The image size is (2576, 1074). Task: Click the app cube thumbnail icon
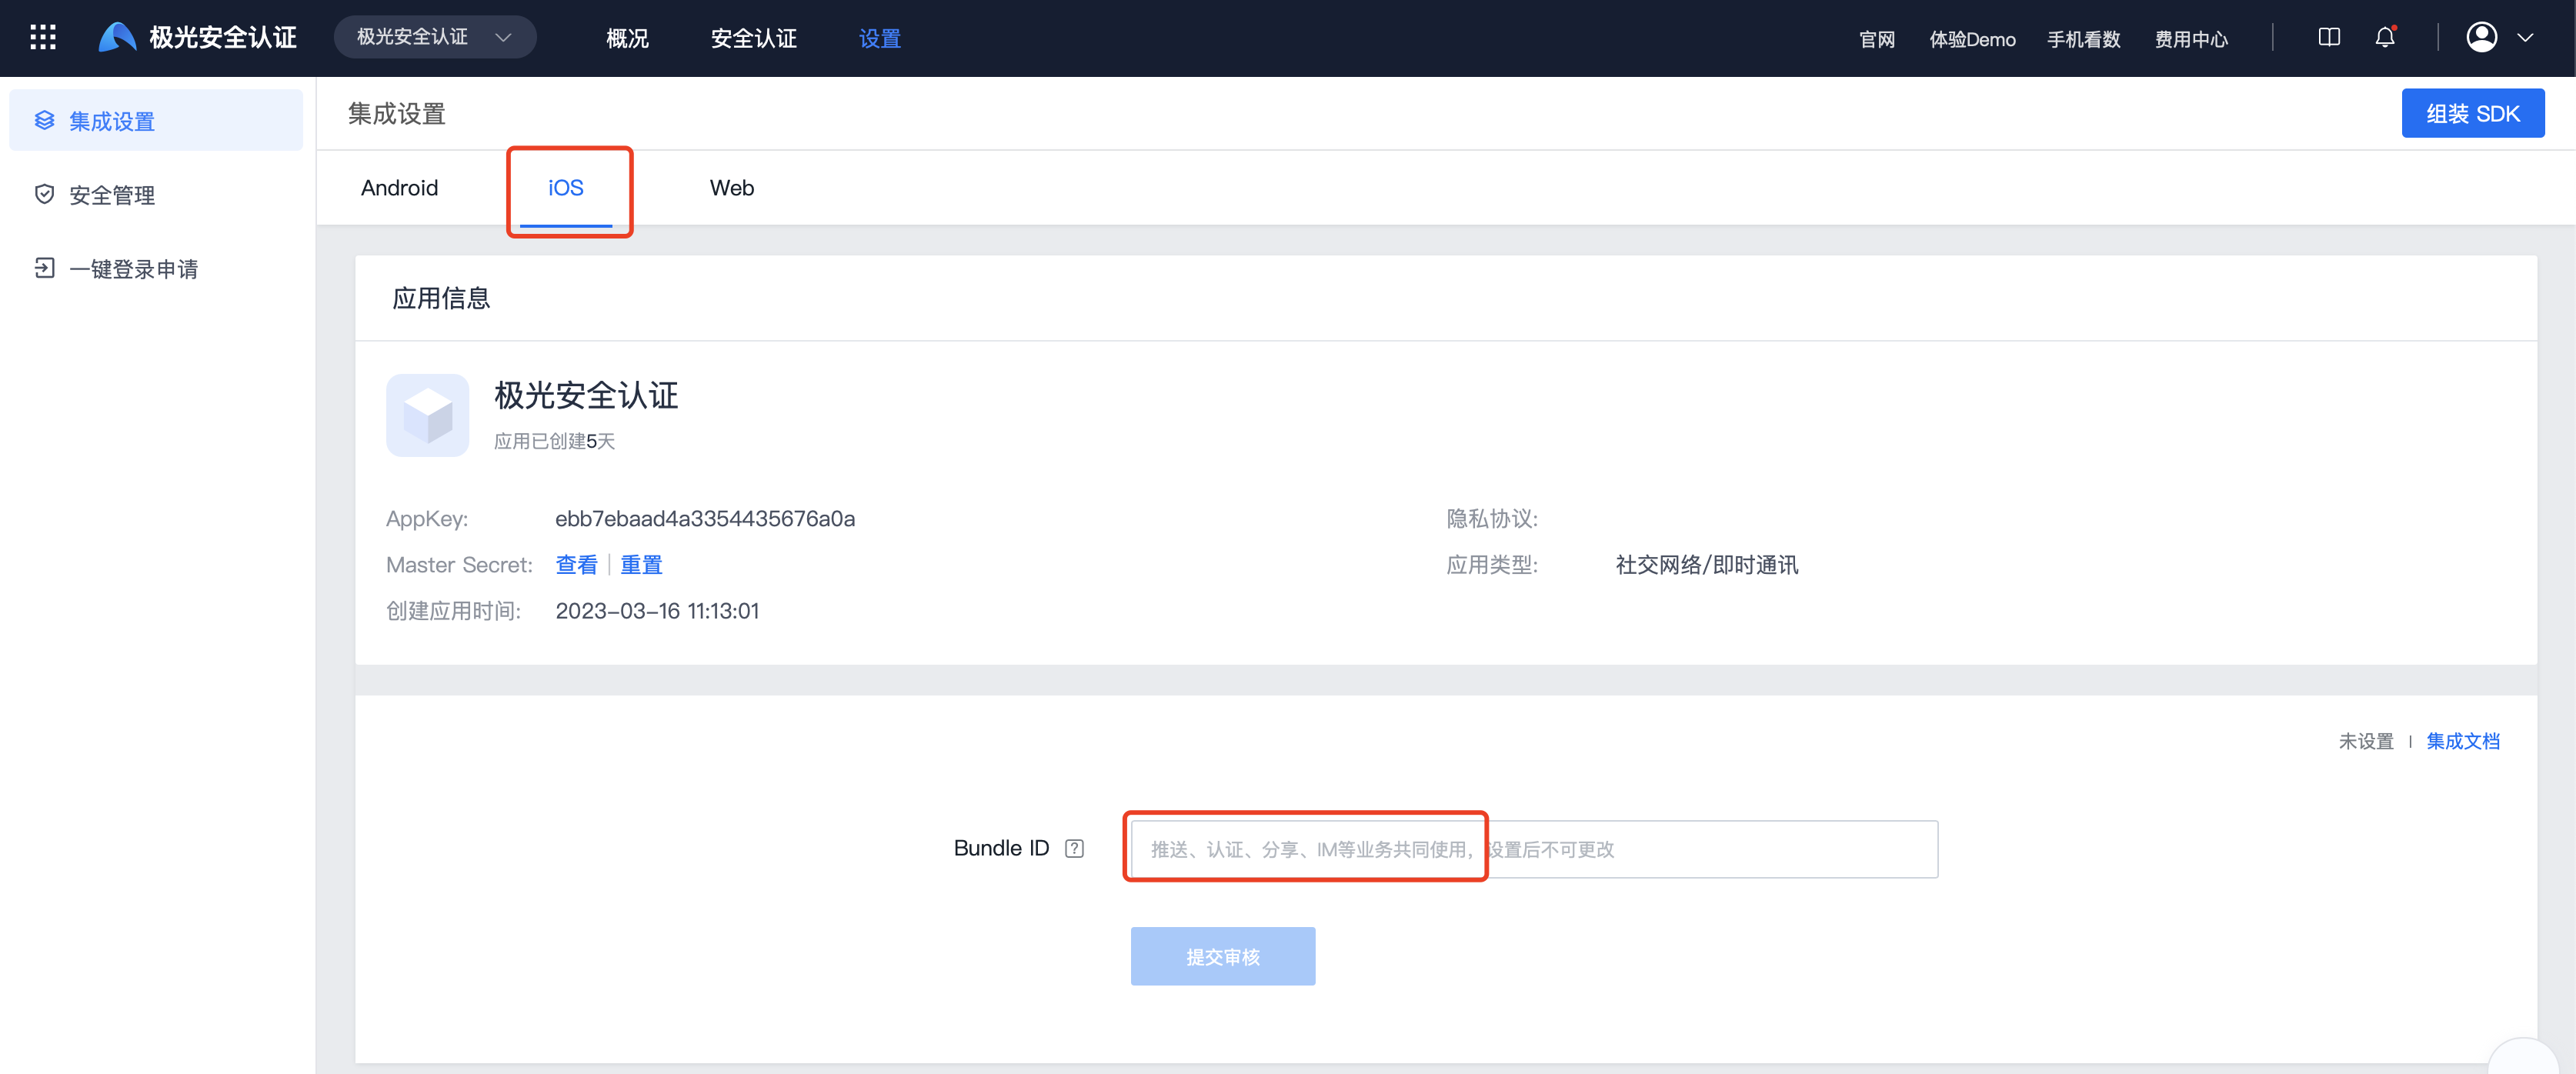point(427,415)
